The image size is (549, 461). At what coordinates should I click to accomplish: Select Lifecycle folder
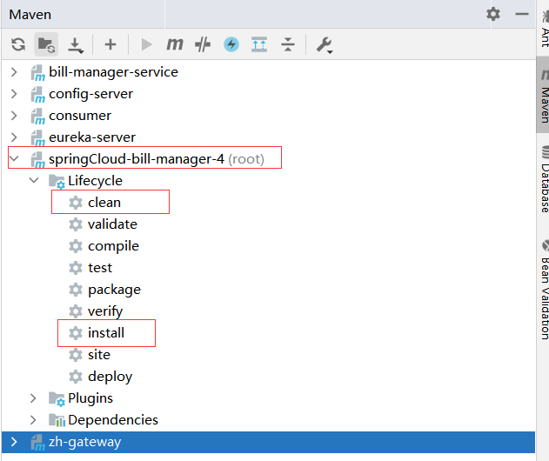[95, 181]
